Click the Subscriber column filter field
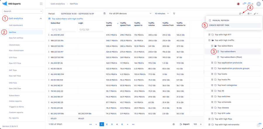The width and height of the screenshot is (263, 129). coord(63,30)
